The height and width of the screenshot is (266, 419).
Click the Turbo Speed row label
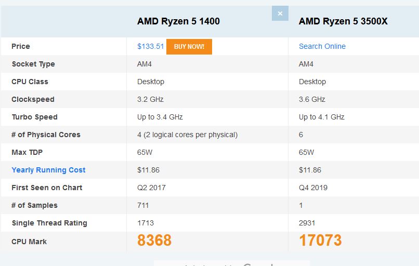(35, 117)
